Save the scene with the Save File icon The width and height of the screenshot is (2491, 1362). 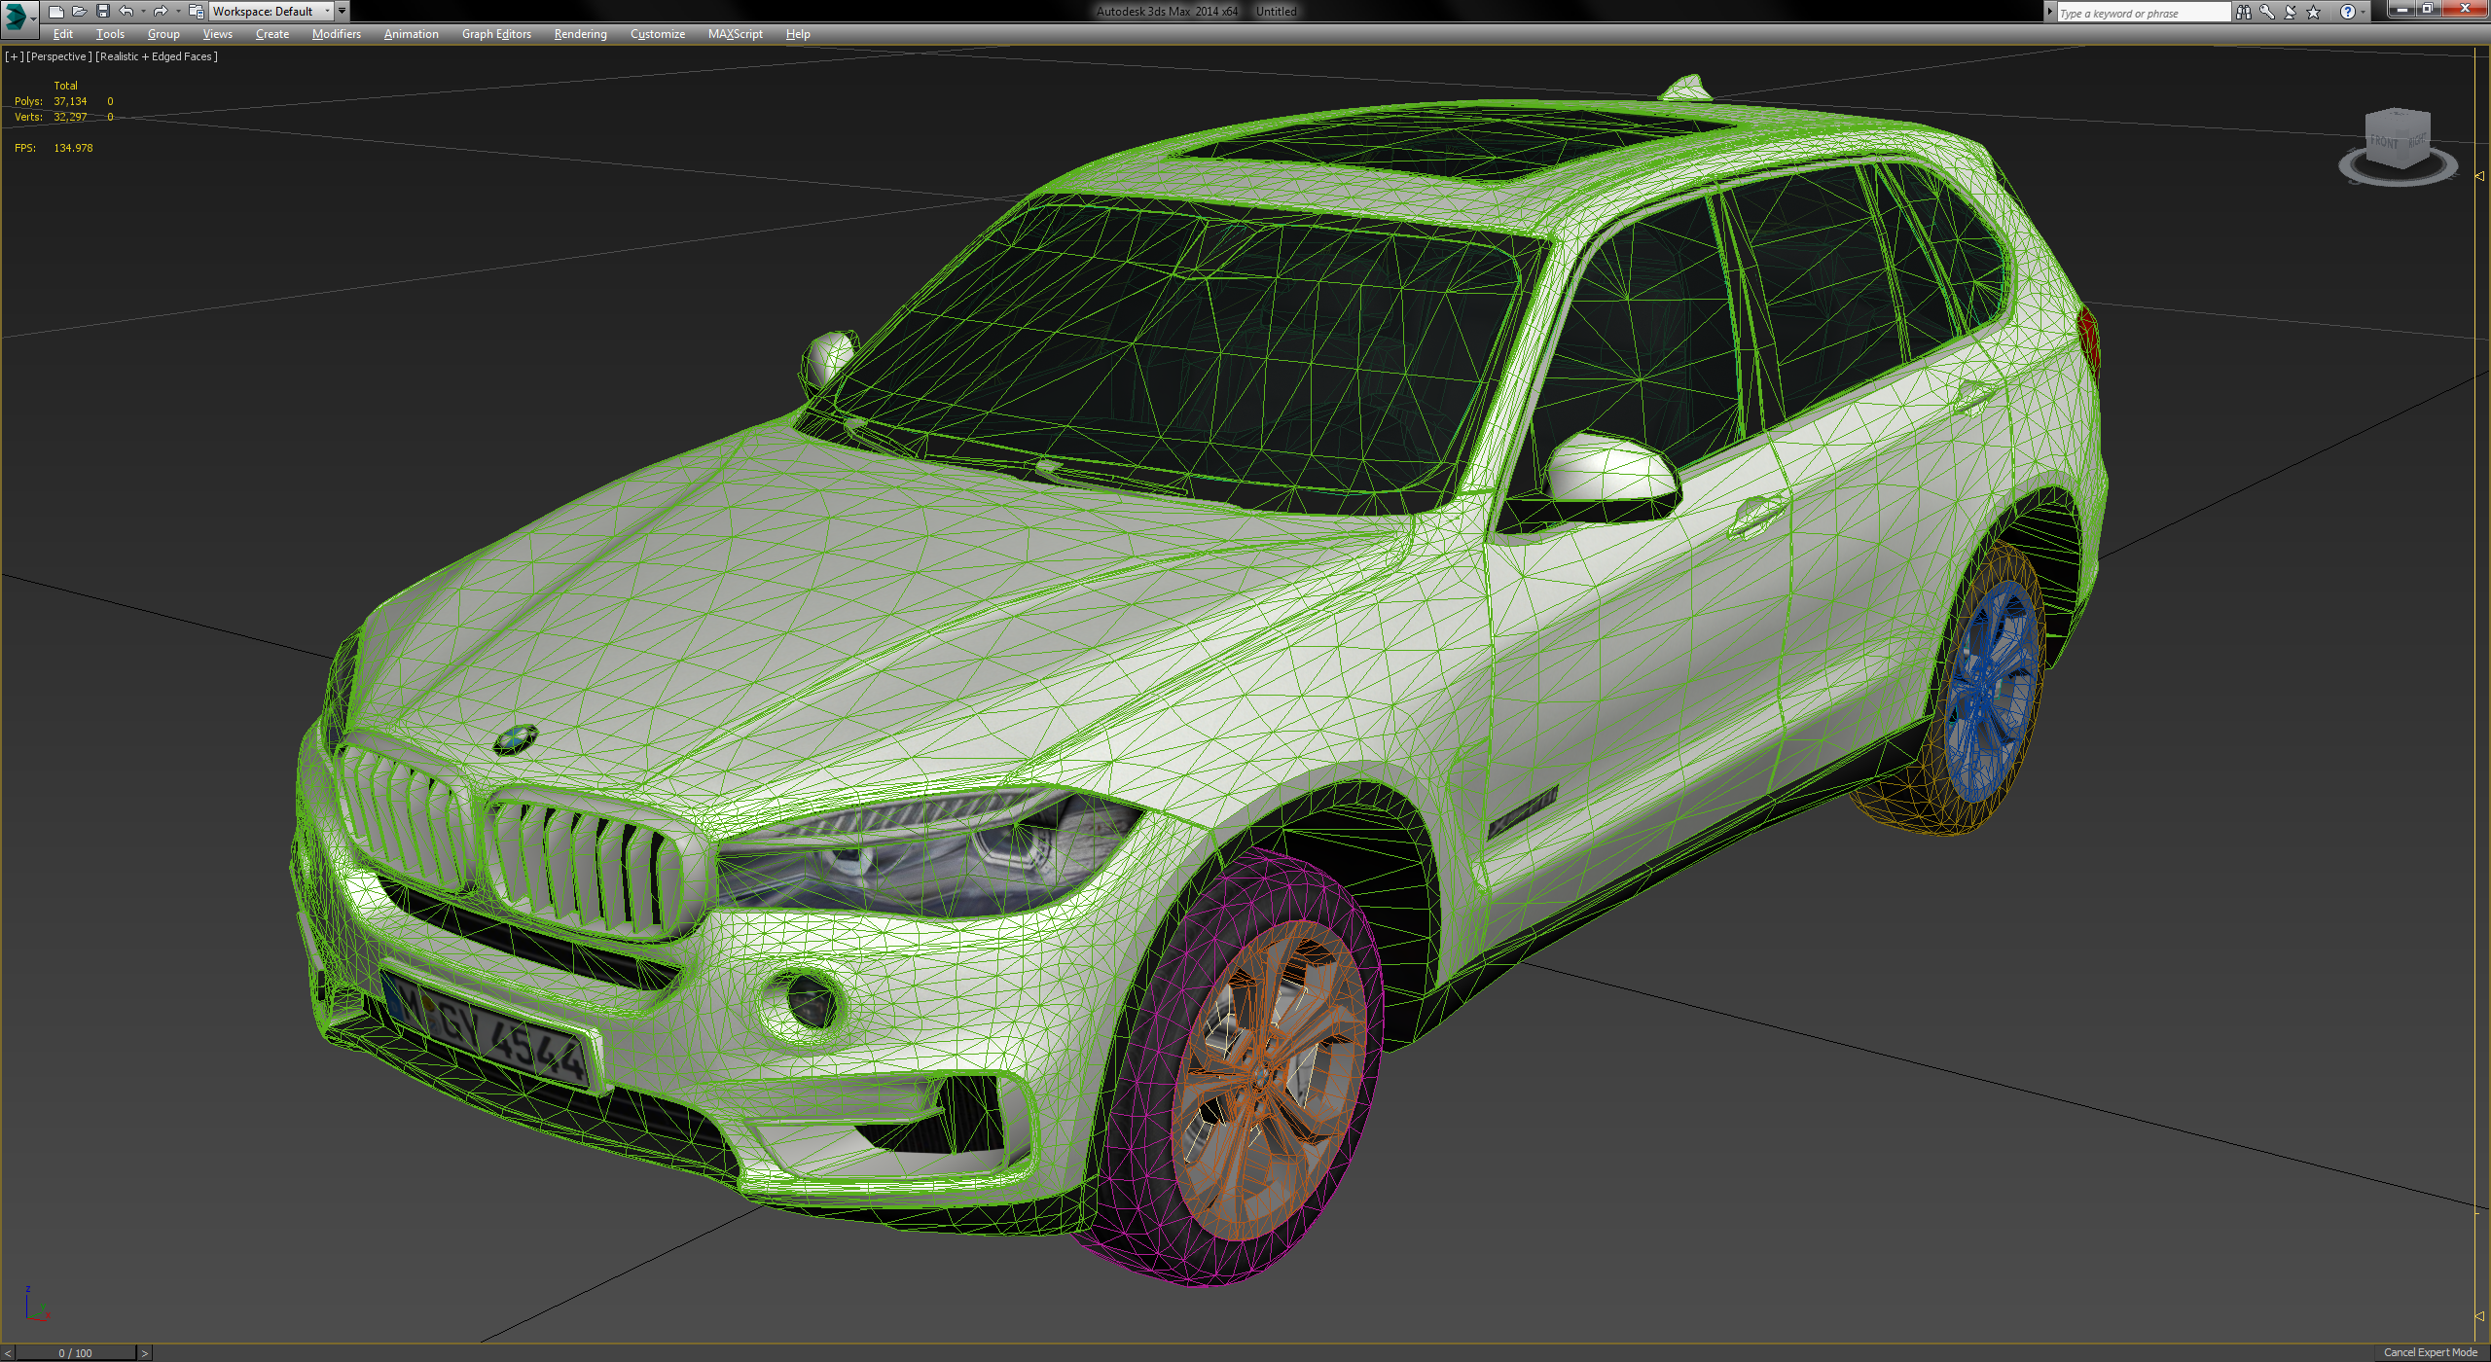click(103, 11)
